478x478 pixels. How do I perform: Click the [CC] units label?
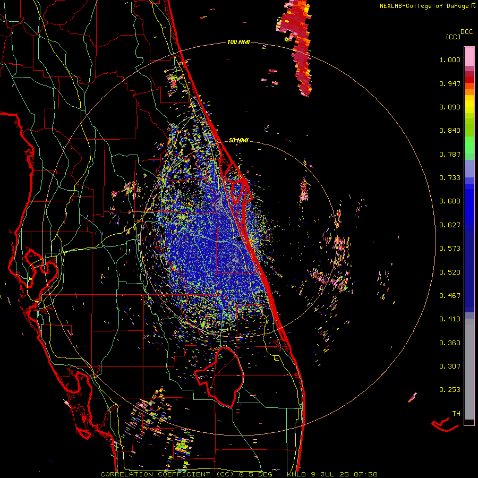(453, 37)
